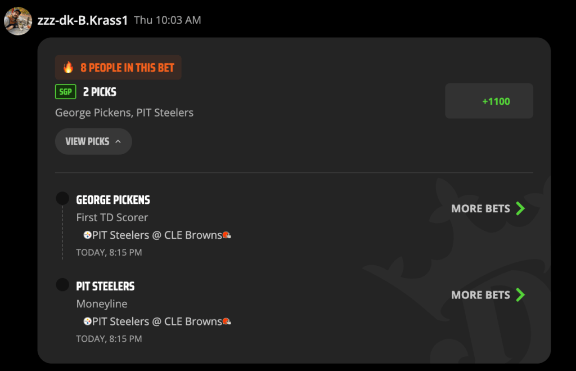Open zzz-dk-B.Krass1 profile avatar

(x=17, y=21)
